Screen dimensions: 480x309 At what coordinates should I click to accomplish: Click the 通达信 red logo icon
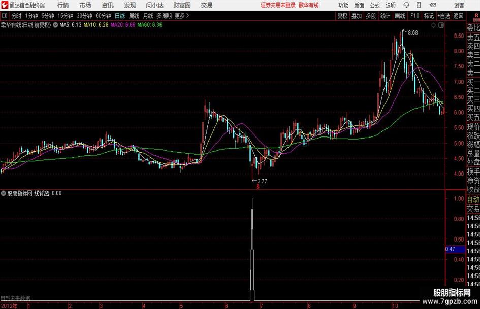click(5, 5)
